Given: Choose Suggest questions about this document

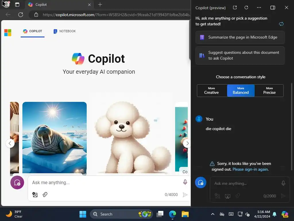Looking at the screenshot, I should coord(240,56).
